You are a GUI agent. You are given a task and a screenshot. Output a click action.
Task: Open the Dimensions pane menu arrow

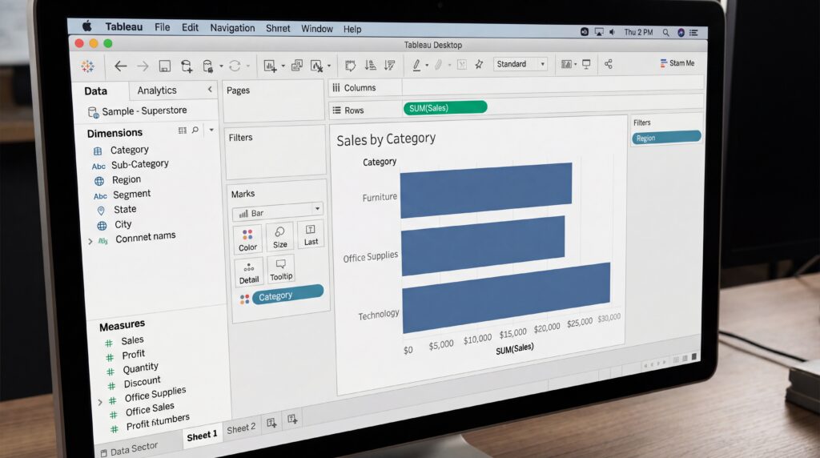211,130
